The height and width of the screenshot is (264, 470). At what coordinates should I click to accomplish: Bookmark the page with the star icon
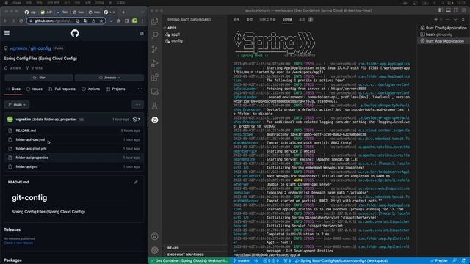tap(101, 21)
